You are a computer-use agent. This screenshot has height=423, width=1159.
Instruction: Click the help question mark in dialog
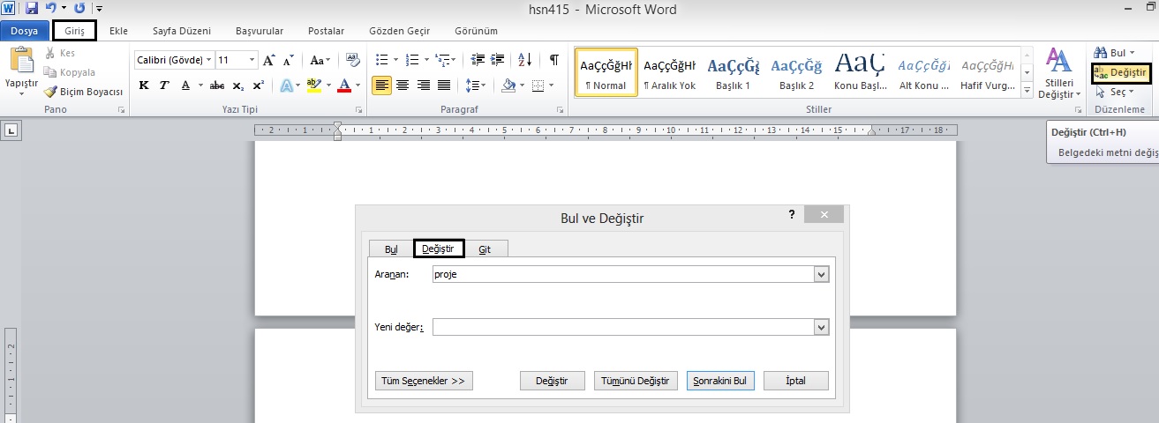(x=792, y=214)
